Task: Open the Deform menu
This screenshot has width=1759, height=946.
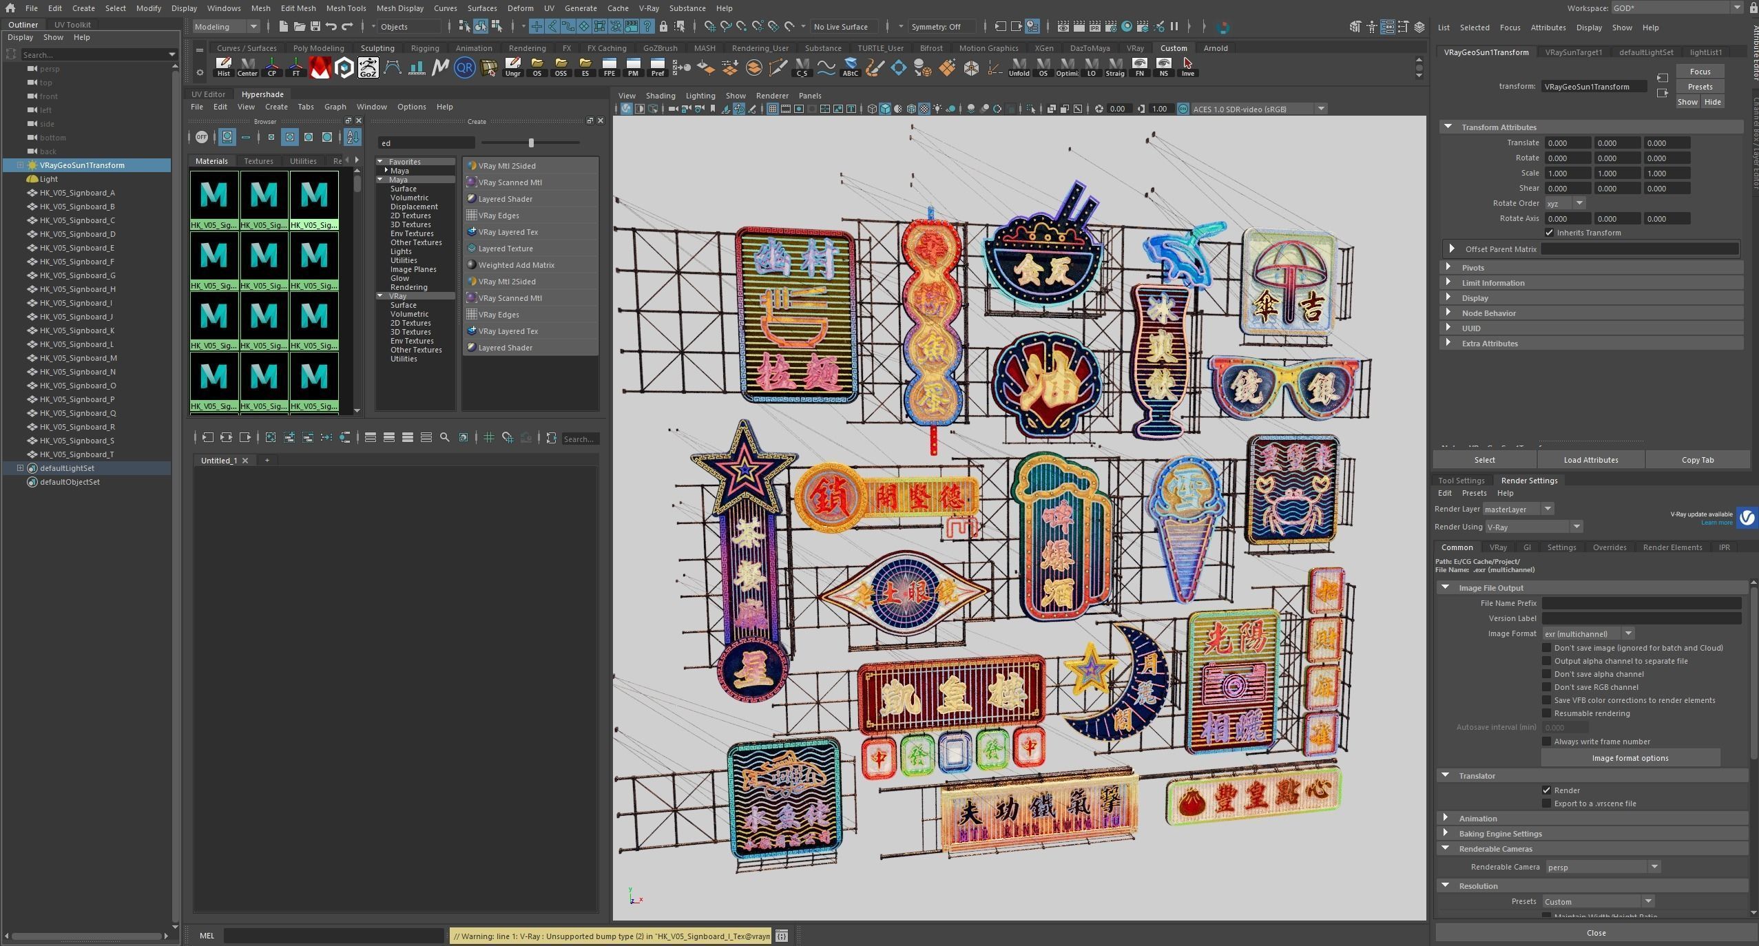Action: [x=520, y=8]
